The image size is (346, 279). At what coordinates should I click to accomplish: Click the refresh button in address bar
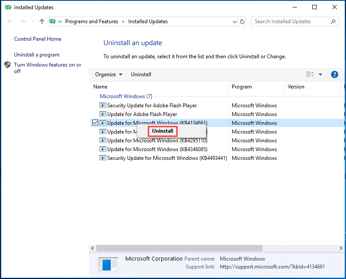point(242,21)
